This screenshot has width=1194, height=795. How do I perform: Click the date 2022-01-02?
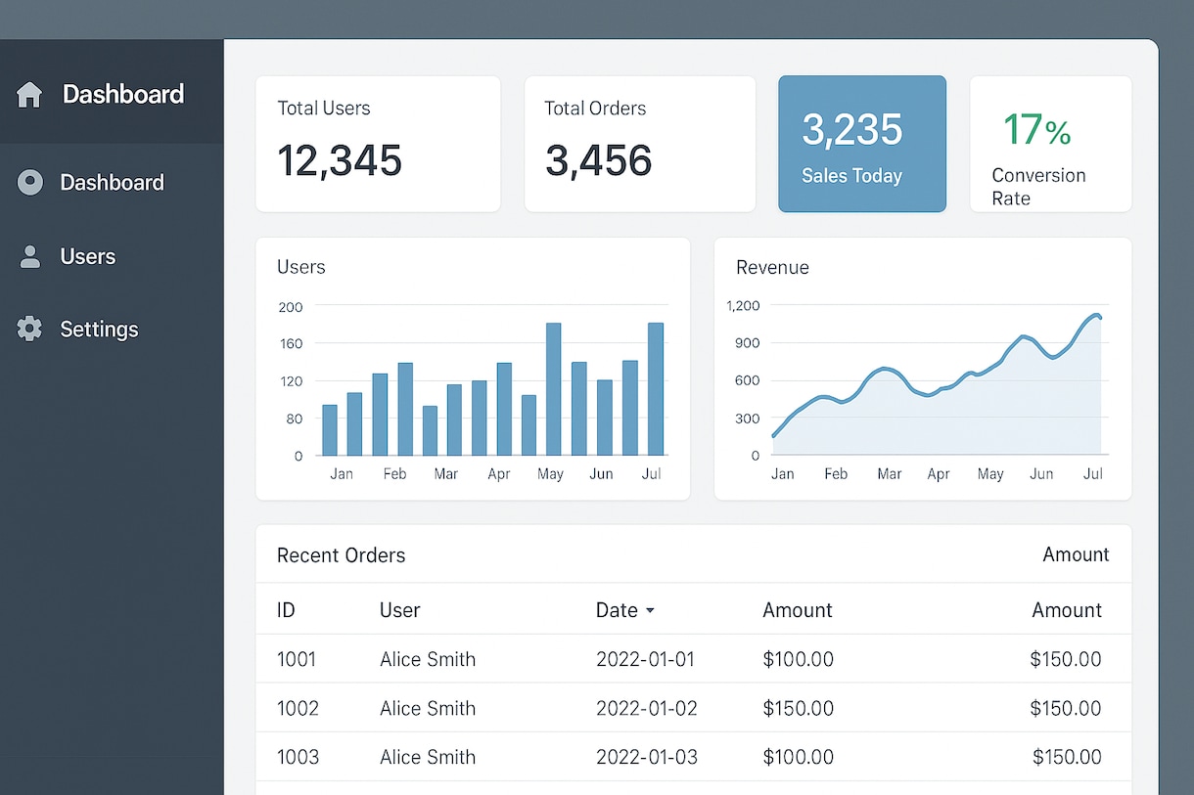[647, 708]
